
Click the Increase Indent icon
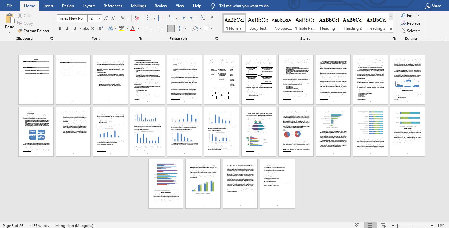point(193,18)
